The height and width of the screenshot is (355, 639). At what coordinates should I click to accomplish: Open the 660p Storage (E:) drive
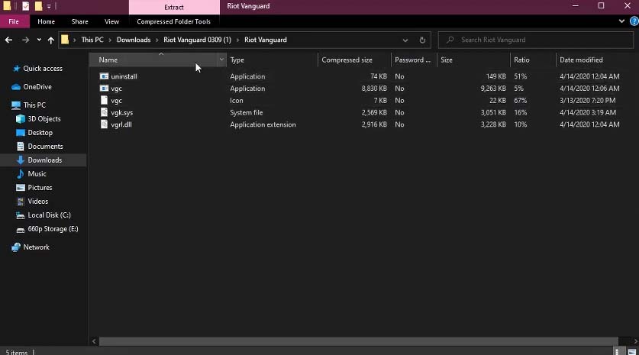click(53, 229)
